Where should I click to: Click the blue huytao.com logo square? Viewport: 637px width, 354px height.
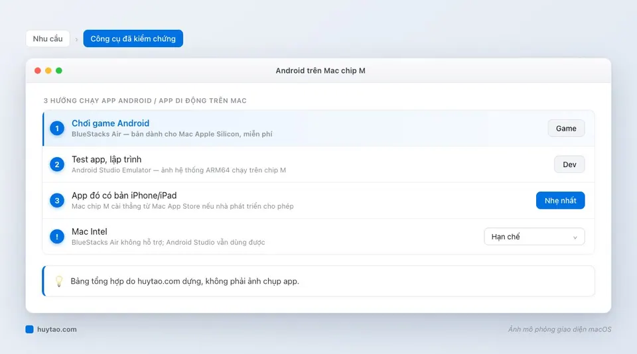[29, 329]
